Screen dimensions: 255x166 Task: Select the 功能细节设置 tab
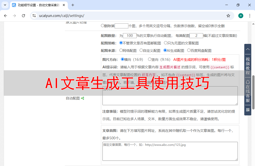(39, 5)
